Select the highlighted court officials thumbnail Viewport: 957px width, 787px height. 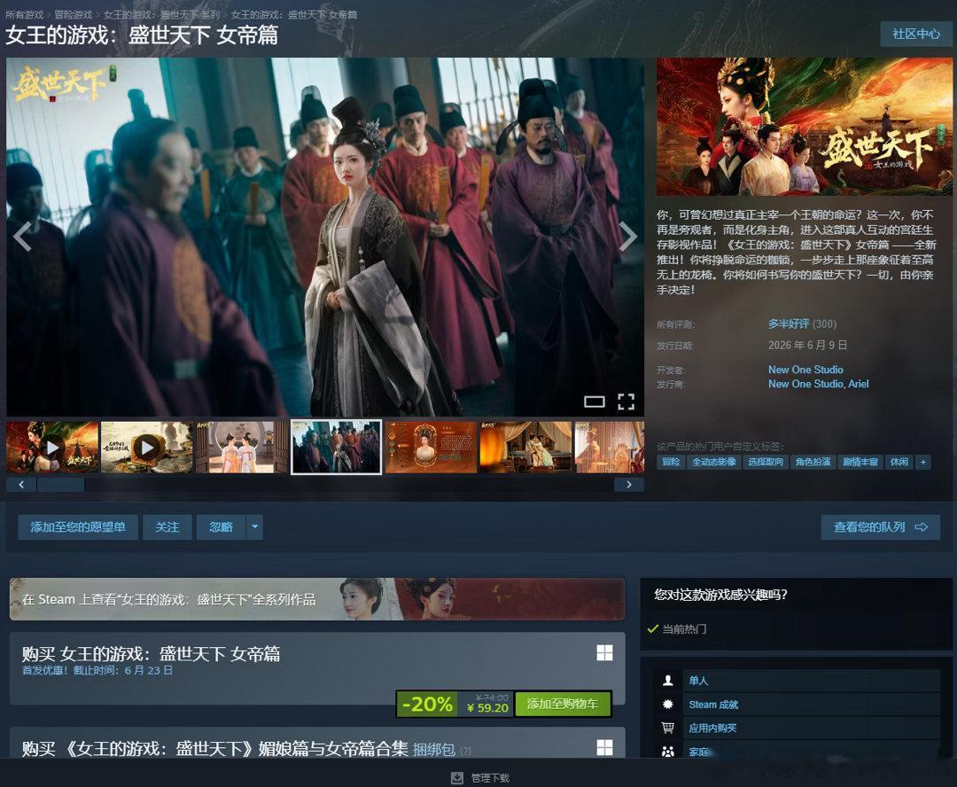[337, 447]
